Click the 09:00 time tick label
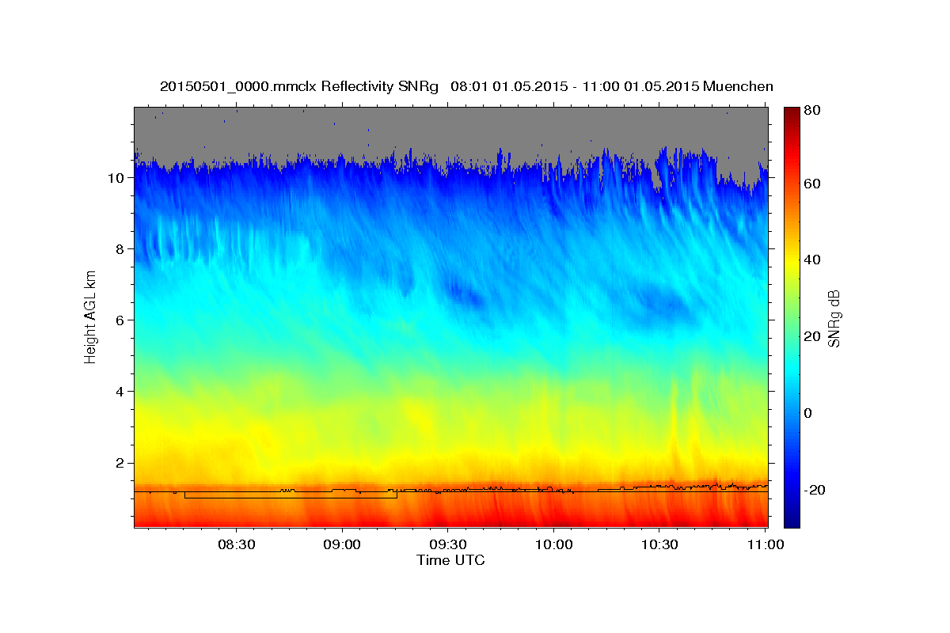 343,544
